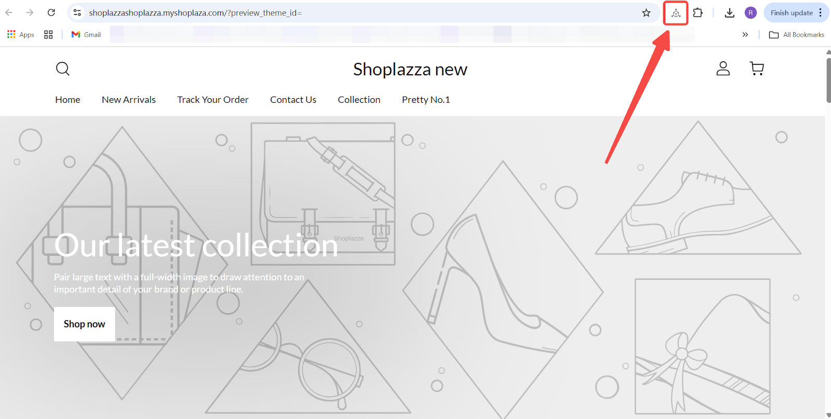Click the Shop now button

pos(84,324)
